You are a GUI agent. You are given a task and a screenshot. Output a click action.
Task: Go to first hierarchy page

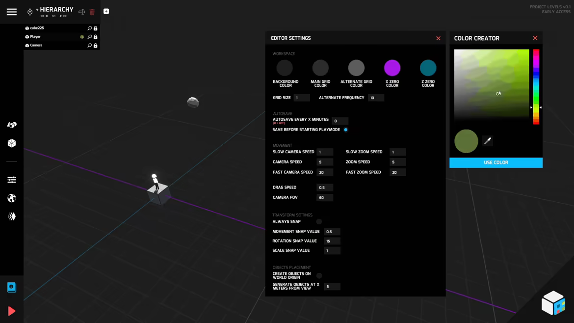point(42,16)
